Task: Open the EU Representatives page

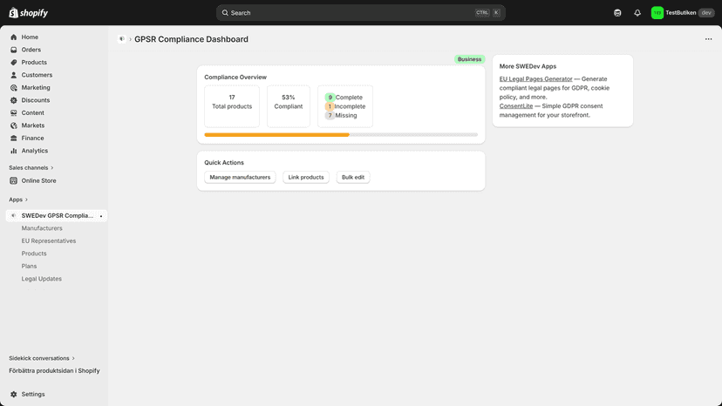Action: pyautogui.click(x=49, y=240)
